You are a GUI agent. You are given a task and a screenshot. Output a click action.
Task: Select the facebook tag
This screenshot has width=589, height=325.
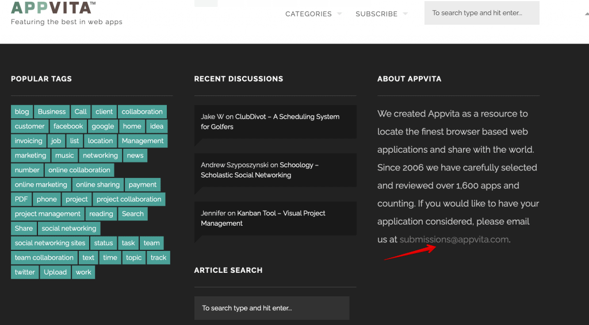[68, 126]
